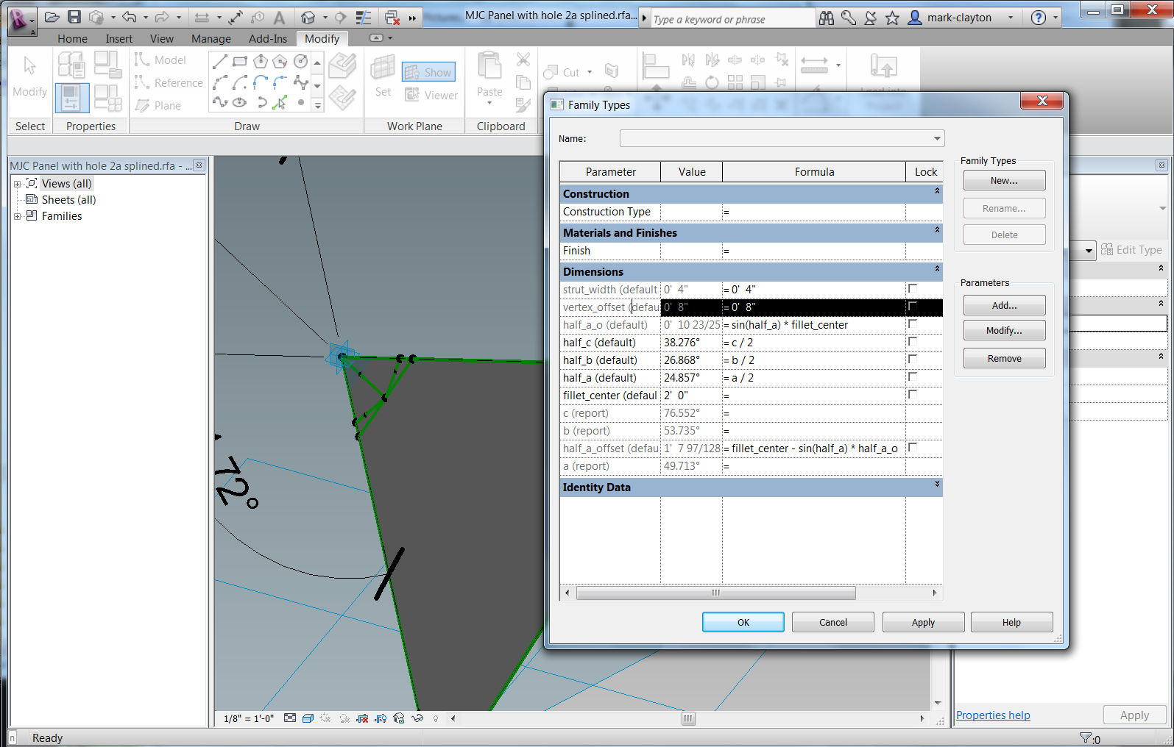This screenshot has height=747, width=1174.
Task: Check lock box for fillet_center parameter
Action: point(912,395)
